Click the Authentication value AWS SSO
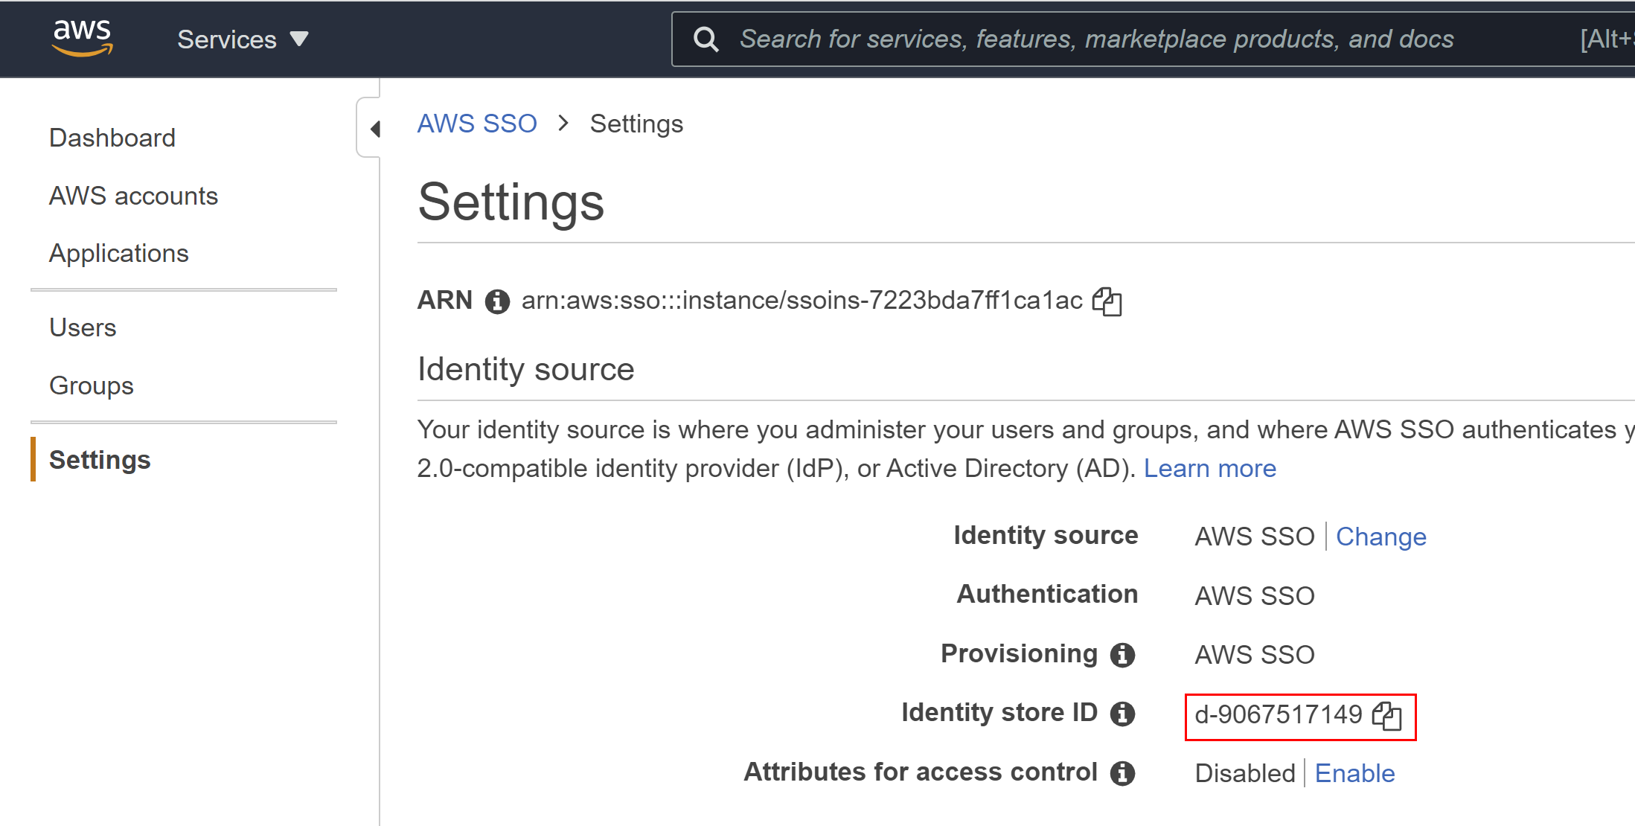 [1255, 596]
